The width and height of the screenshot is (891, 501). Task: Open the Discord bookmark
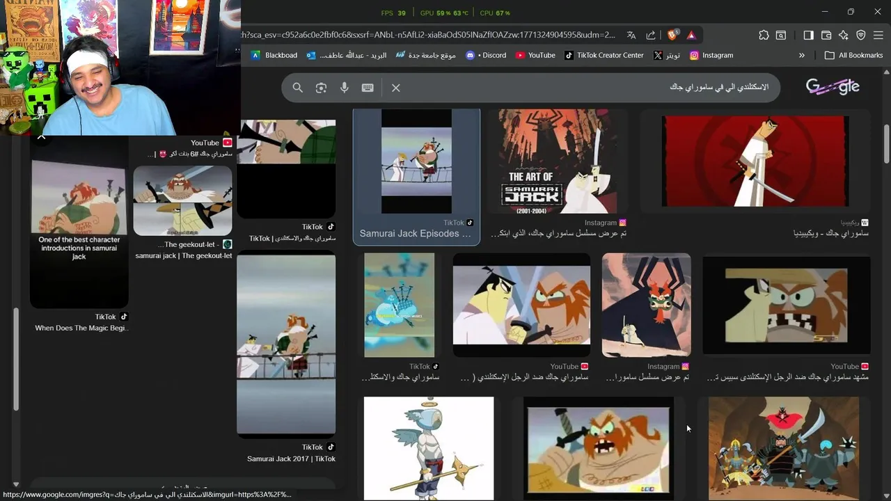click(x=486, y=55)
